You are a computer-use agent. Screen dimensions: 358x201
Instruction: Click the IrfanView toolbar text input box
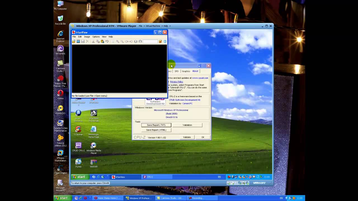150,41
